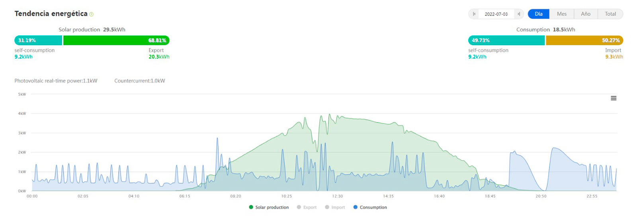The image size is (637, 221).
Task: Click the orange 50.27% import bar
Action: coord(584,40)
